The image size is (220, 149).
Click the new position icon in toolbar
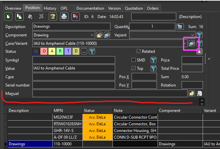(8, 16)
